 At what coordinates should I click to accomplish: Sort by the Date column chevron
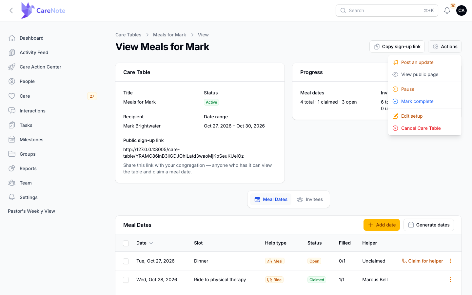tap(151, 243)
